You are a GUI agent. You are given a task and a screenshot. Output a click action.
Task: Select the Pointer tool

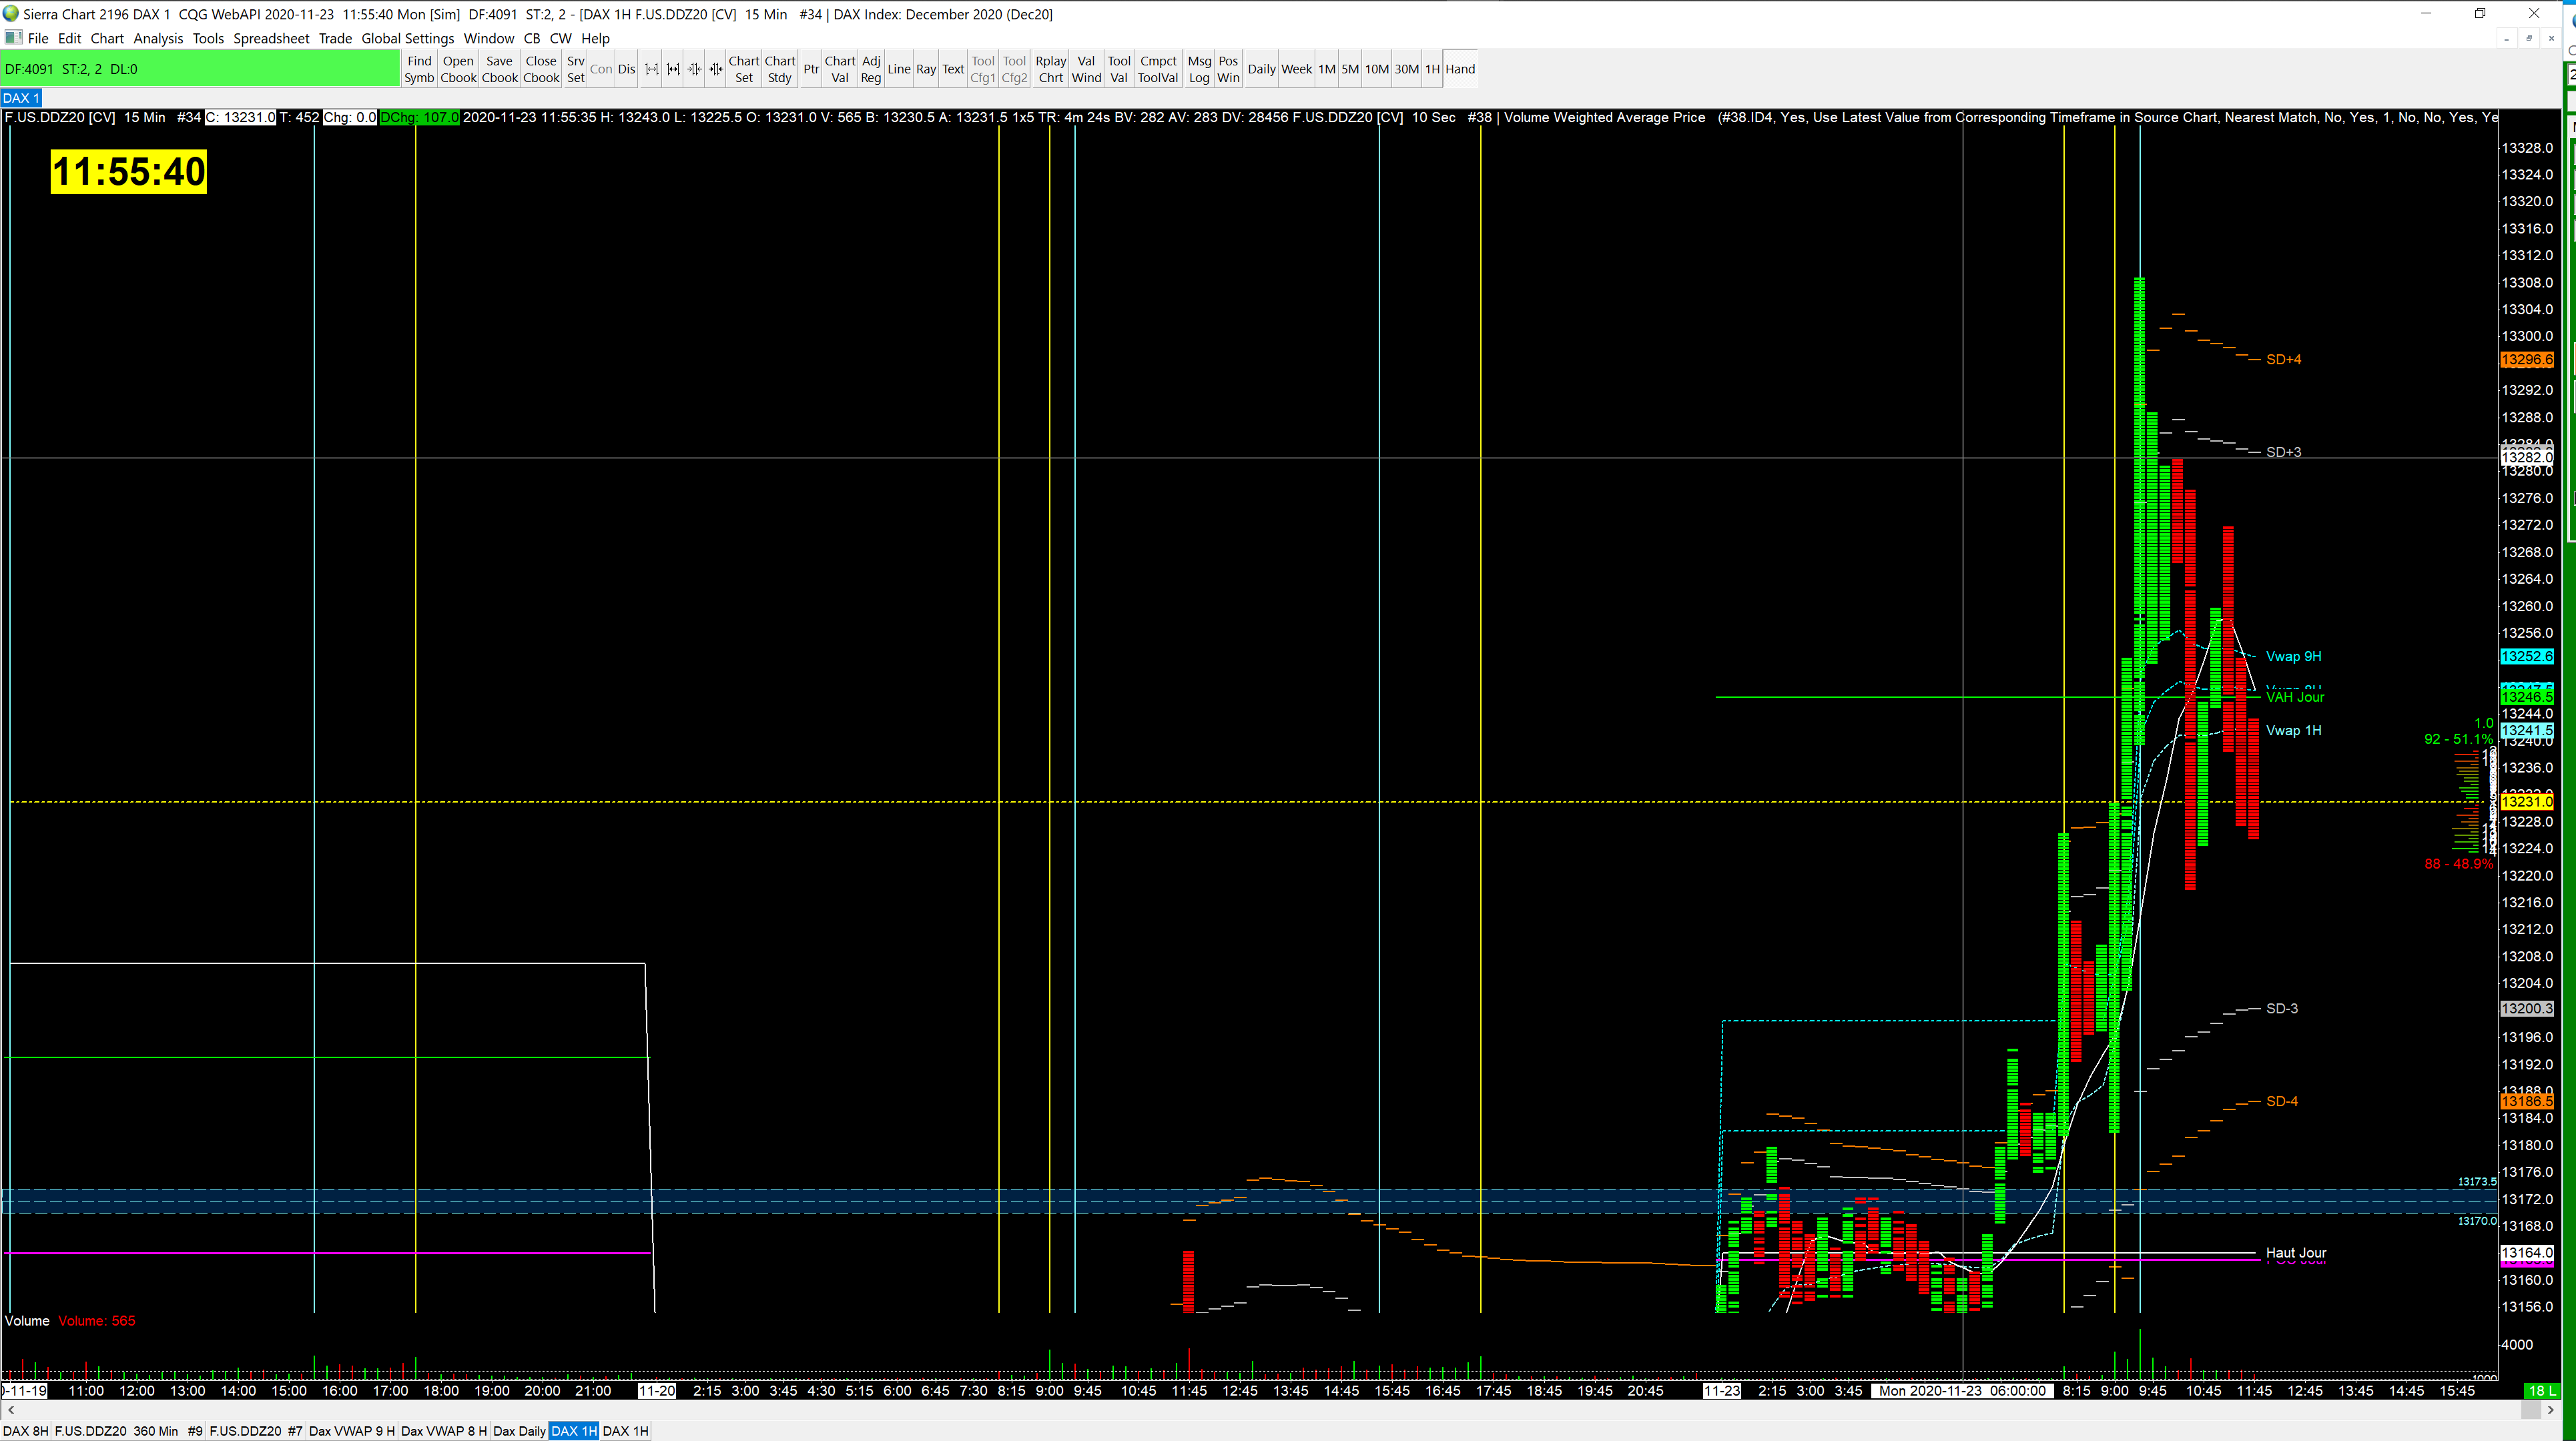(811, 69)
